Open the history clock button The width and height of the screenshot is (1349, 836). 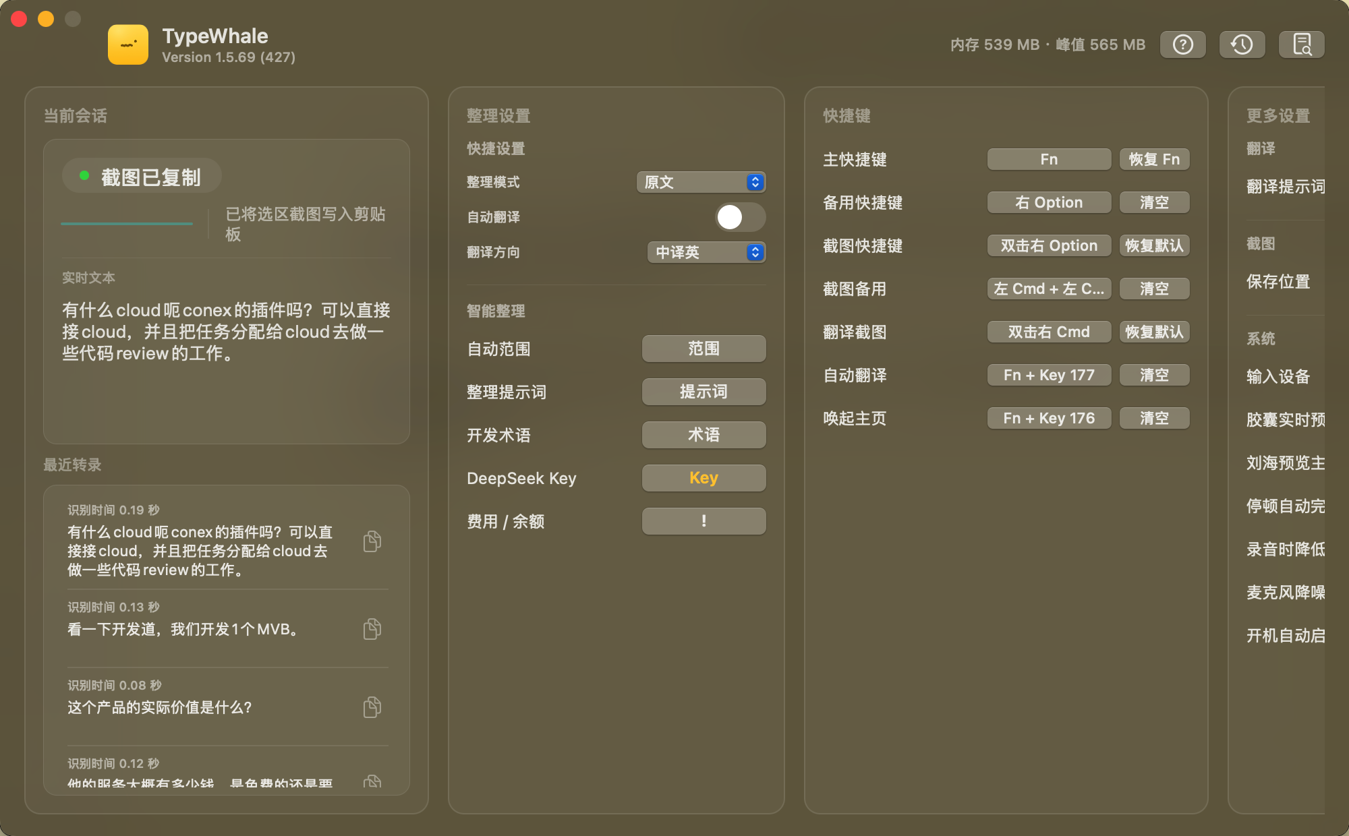click(1242, 44)
